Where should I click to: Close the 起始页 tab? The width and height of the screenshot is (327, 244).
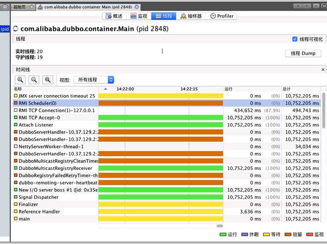(32, 7)
